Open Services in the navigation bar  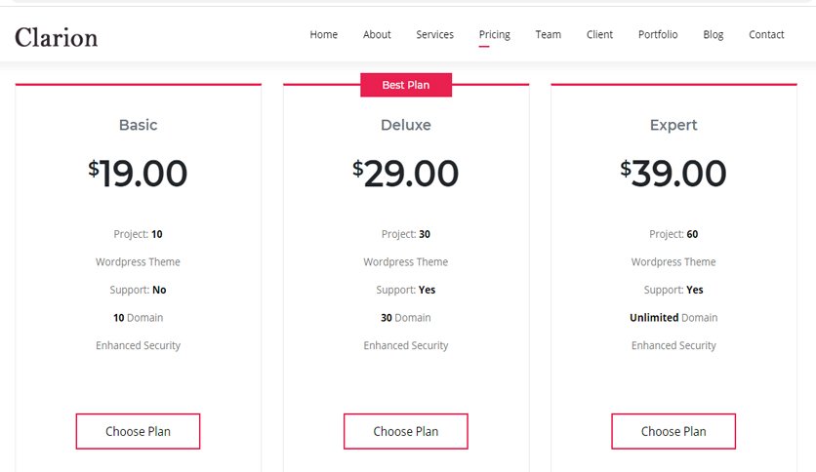(x=434, y=34)
